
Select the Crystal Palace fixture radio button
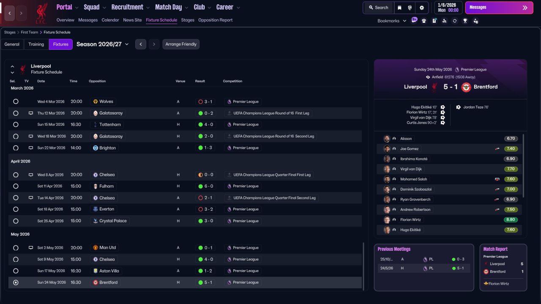(x=16, y=221)
